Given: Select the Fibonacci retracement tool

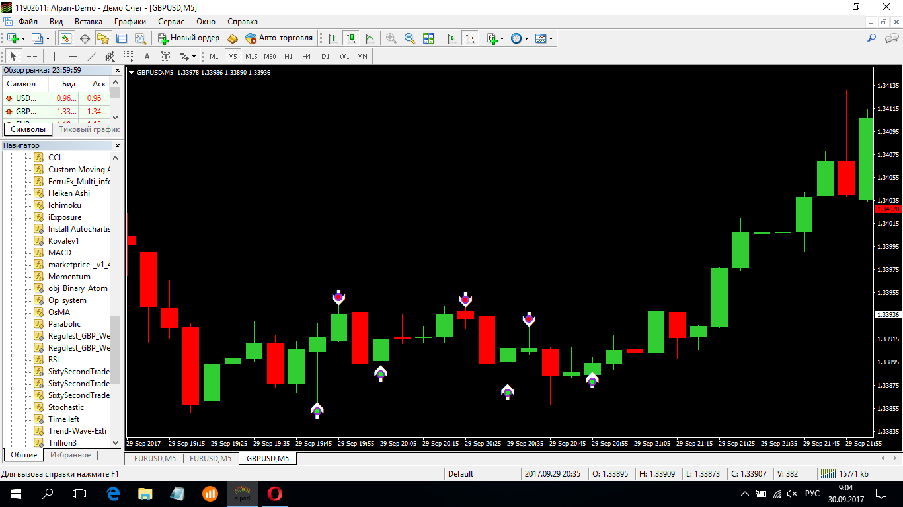Looking at the screenshot, I should pos(128,56).
